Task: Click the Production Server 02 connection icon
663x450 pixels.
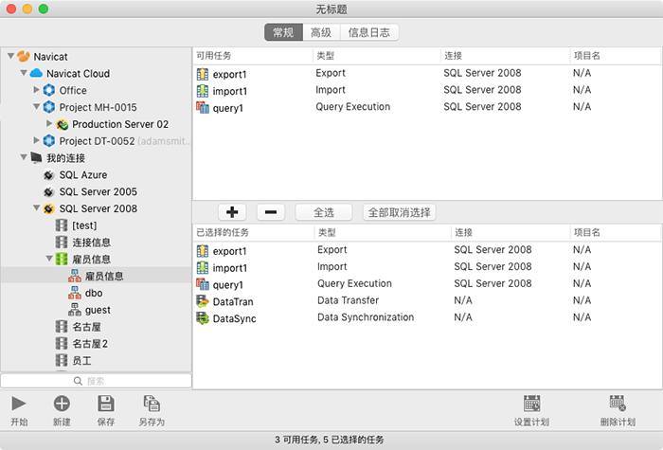Action: pyautogui.click(x=63, y=124)
